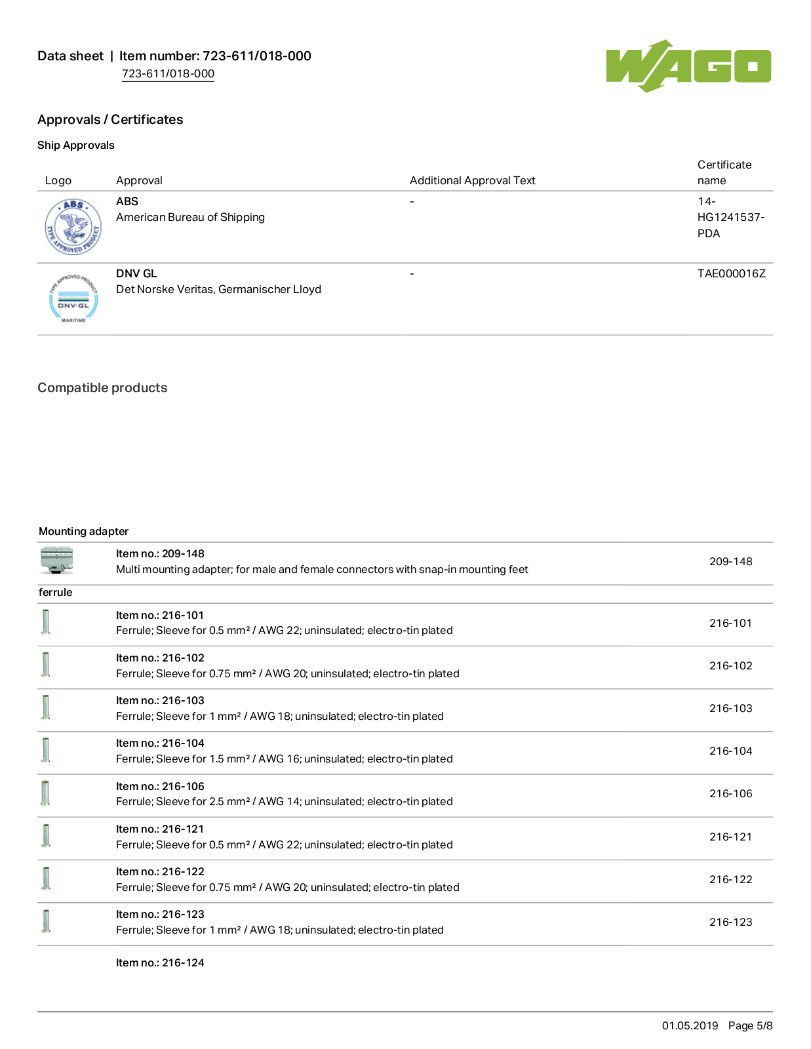Select the 'Item no.: 216-123' title
The width and height of the screenshot is (811, 1049).
[x=160, y=914]
